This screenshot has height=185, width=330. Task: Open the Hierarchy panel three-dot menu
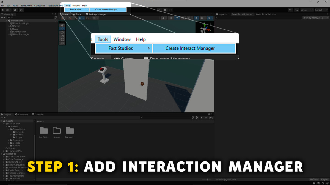tap(56, 14)
